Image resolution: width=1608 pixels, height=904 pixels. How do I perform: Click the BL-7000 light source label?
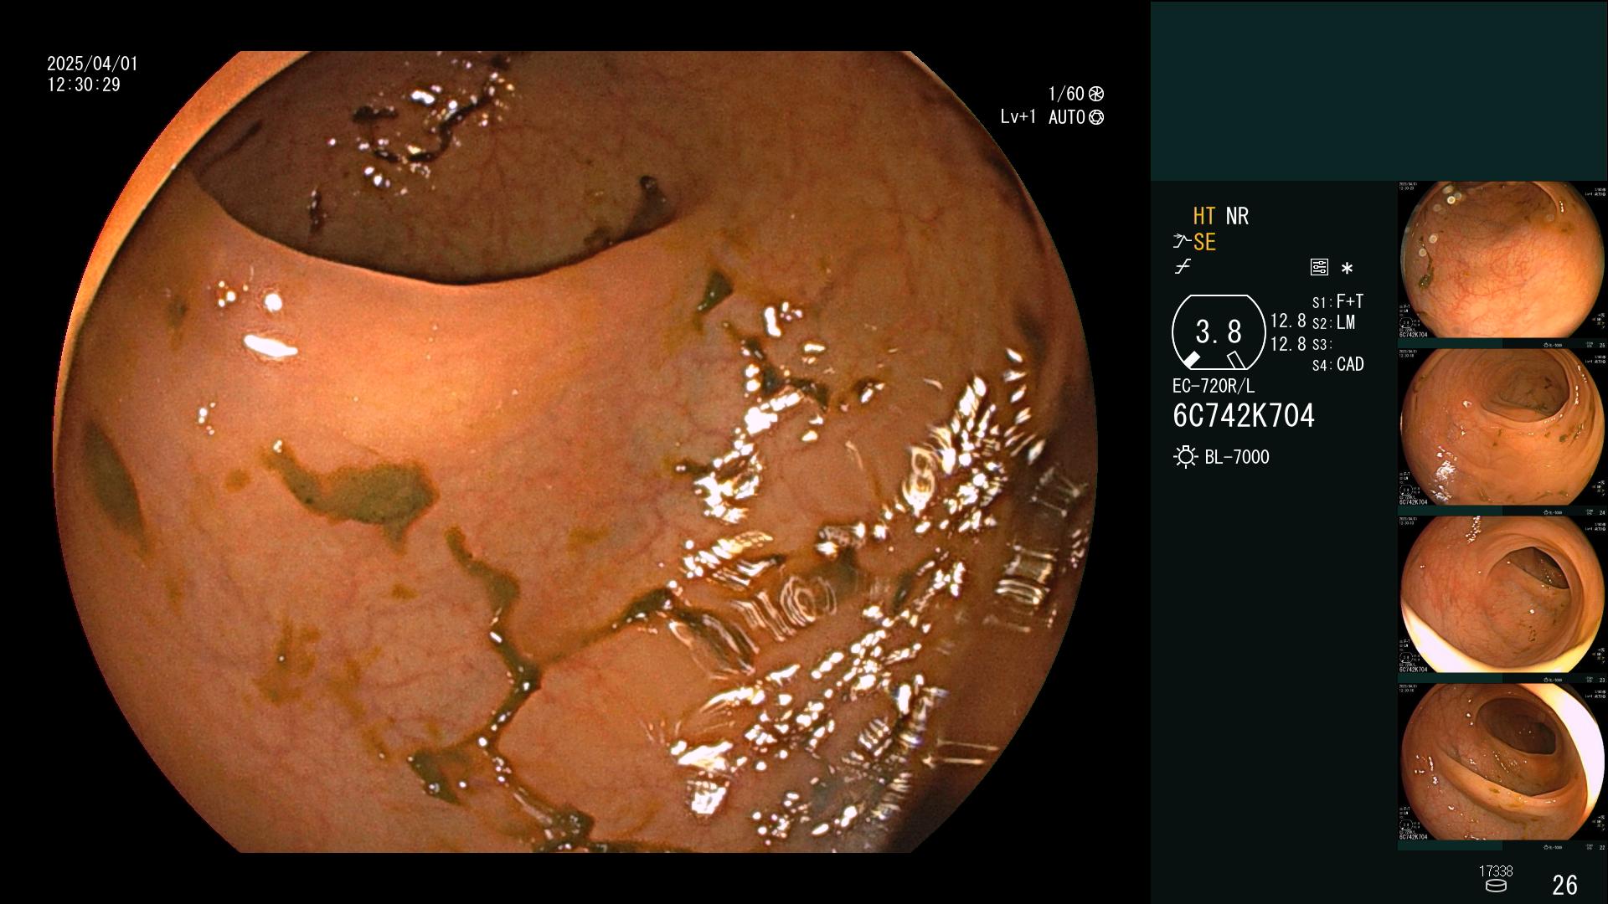point(1237,457)
